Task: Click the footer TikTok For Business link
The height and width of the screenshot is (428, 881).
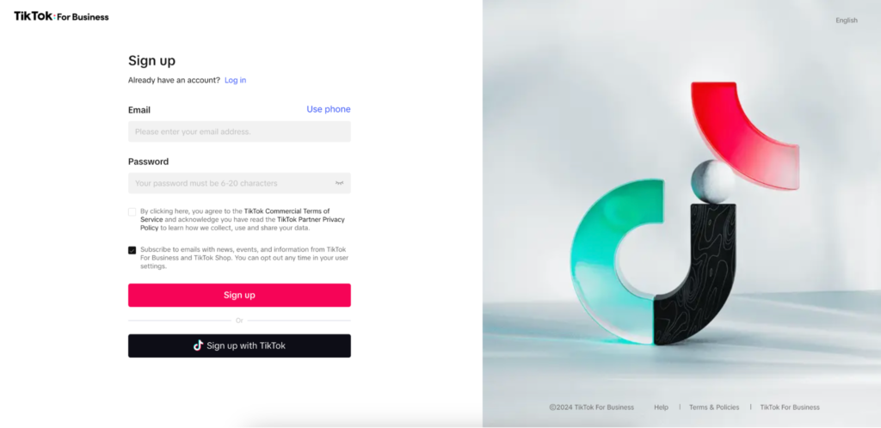Action: click(x=789, y=407)
